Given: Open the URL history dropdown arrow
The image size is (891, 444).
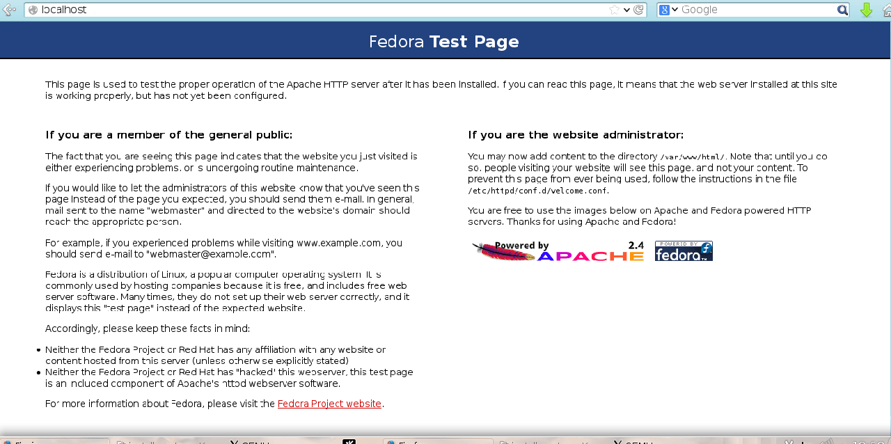Looking at the screenshot, I should click(x=626, y=10).
